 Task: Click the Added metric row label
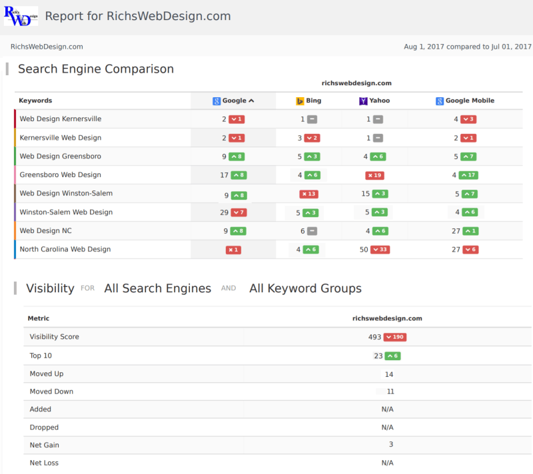point(41,409)
